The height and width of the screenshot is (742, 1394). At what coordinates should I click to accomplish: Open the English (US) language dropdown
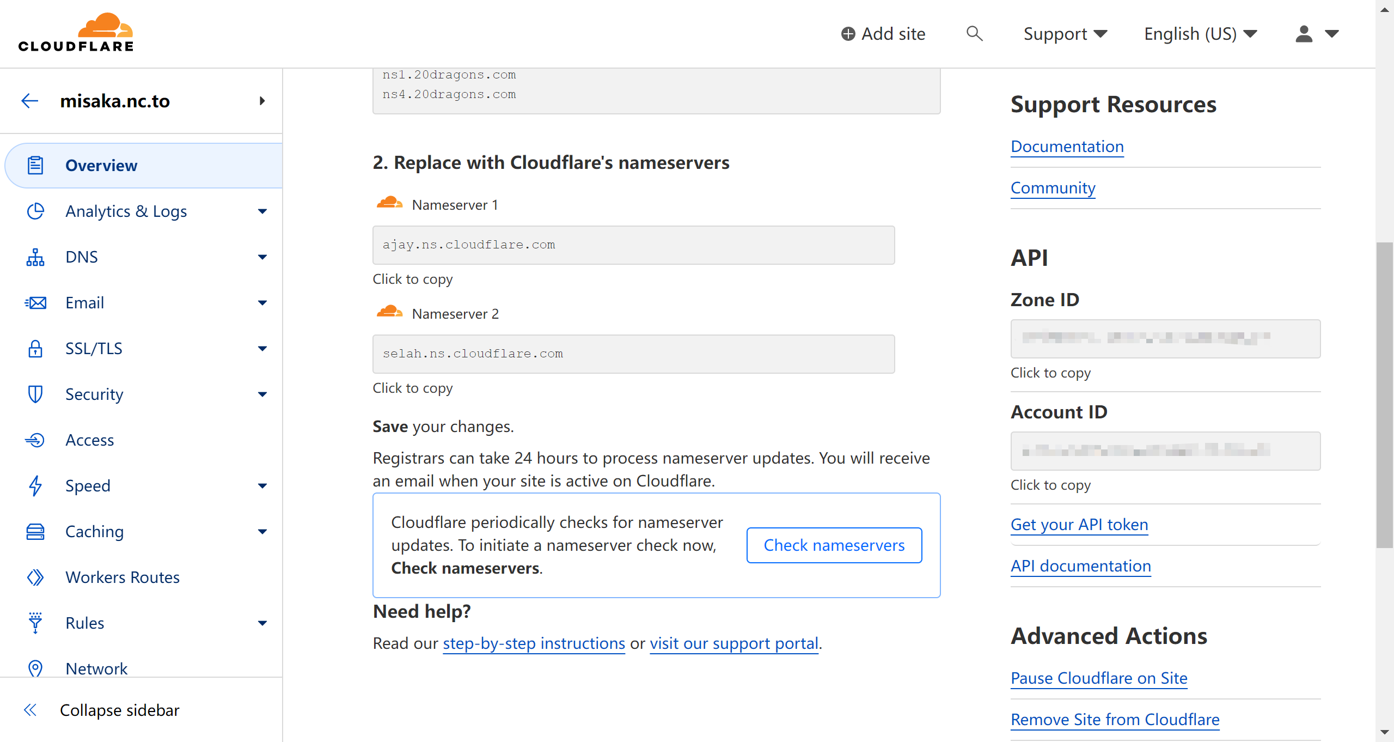tap(1200, 34)
